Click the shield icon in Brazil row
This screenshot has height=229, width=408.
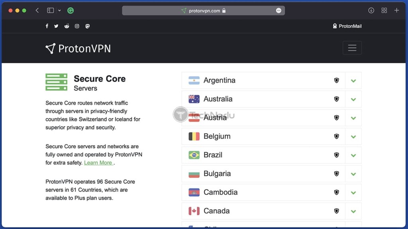(336, 155)
